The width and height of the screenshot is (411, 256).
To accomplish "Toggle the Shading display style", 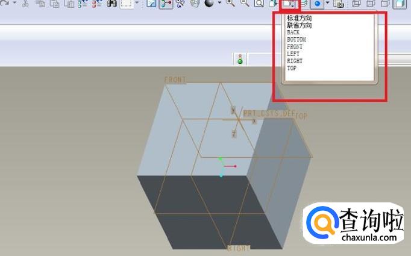I will (400, 4).
